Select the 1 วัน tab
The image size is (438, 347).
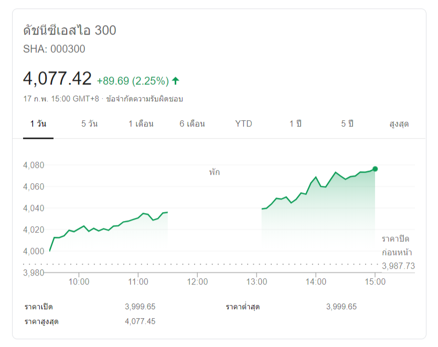[x=38, y=124]
